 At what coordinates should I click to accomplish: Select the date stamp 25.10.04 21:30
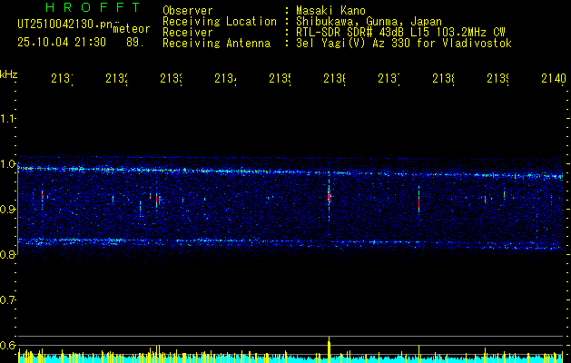[x=62, y=43]
